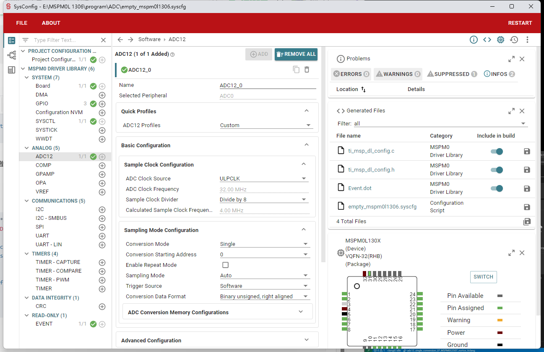This screenshot has height=352, width=544.
Task: Delete the ADC12_0 instance with trash icon
Action: coord(307,70)
